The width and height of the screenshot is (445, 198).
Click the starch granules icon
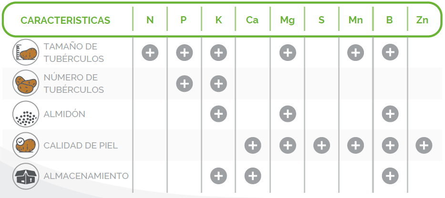click(x=26, y=114)
